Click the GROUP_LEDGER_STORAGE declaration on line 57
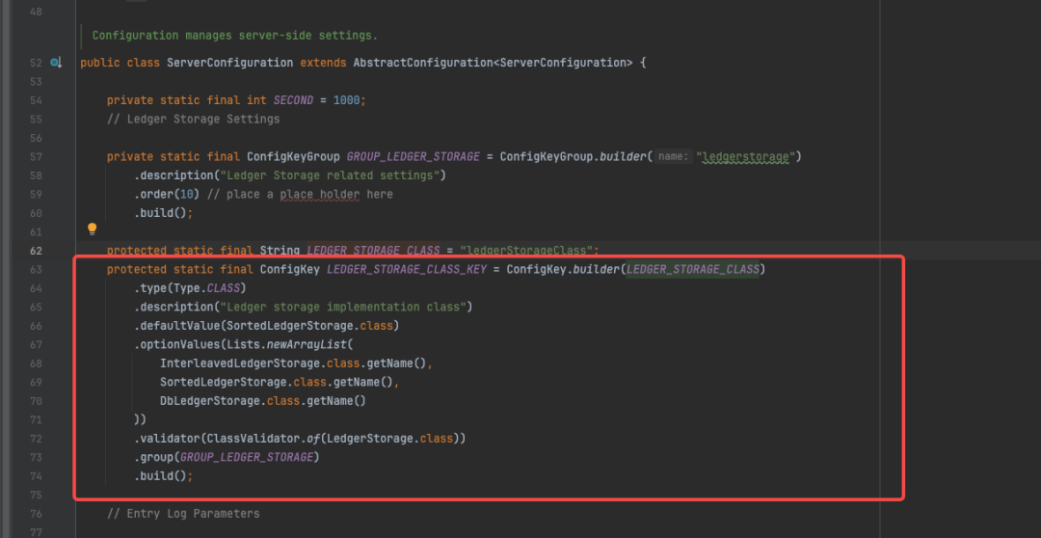This screenshot has height=538, width=1041. tap(413, 157)
